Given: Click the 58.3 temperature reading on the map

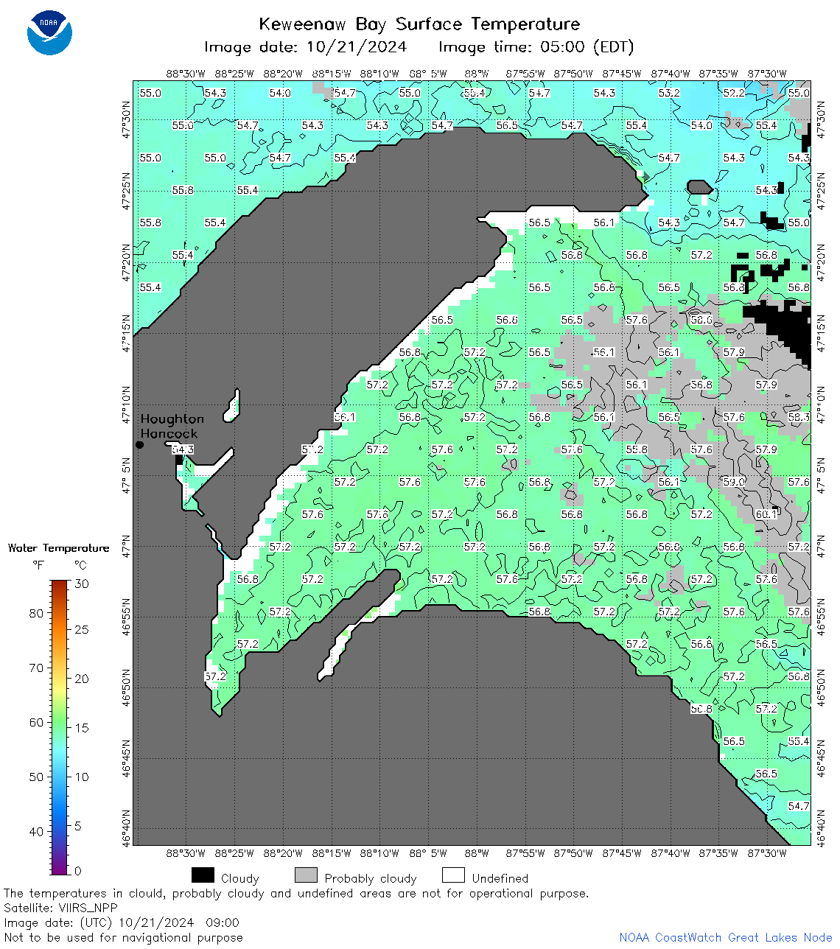Looking at the screenshot, I should coord(799,417).
